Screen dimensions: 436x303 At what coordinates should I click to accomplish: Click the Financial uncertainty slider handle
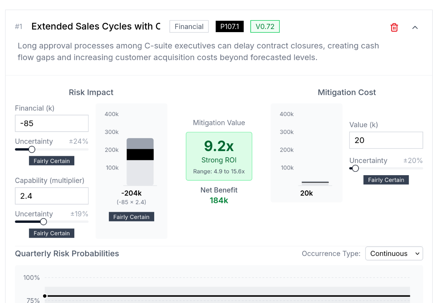tap(31, 149)
